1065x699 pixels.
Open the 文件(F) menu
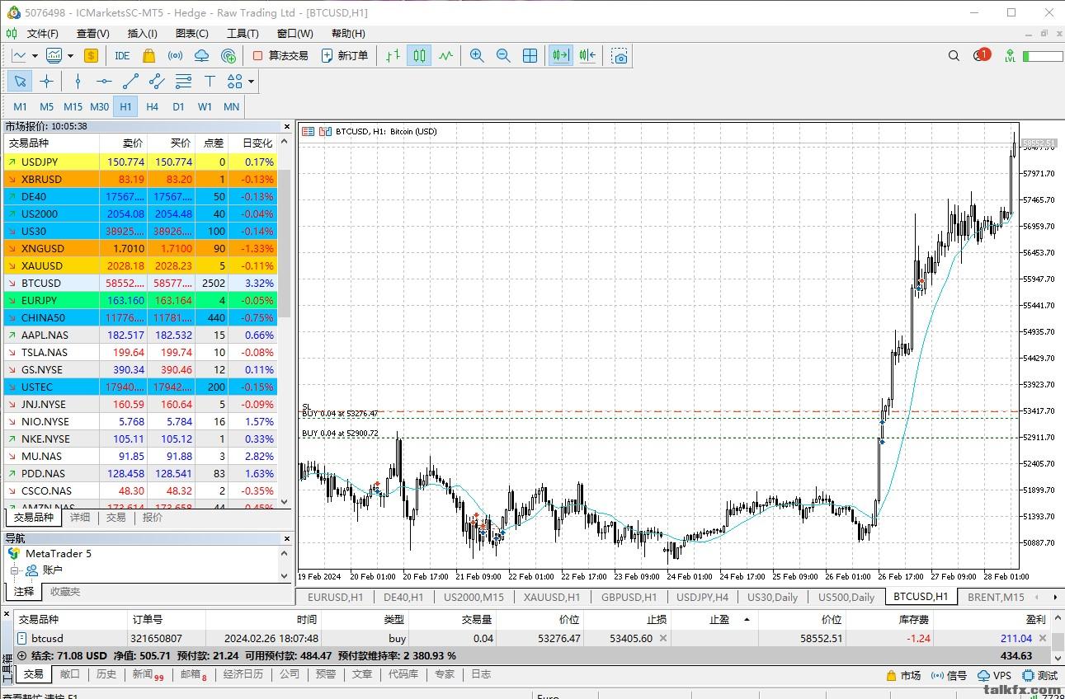pyautogui.click(x=42, y=34)
